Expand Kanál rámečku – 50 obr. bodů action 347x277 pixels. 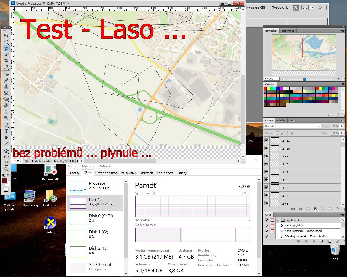click(282, 231)
